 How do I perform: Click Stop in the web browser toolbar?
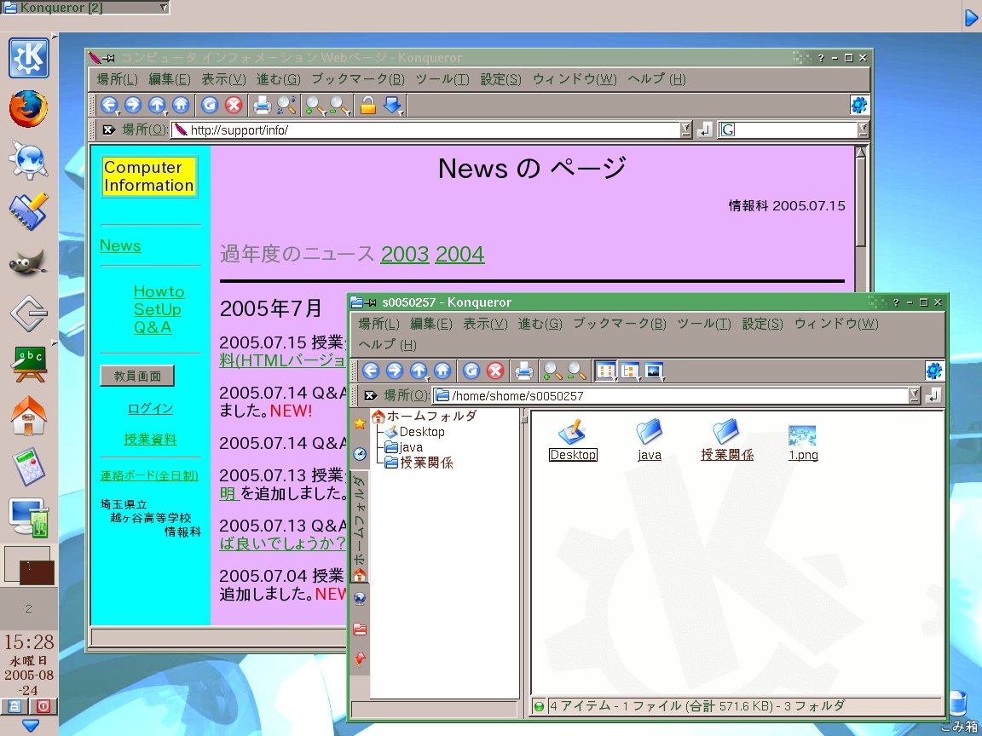tap(234, 106)
